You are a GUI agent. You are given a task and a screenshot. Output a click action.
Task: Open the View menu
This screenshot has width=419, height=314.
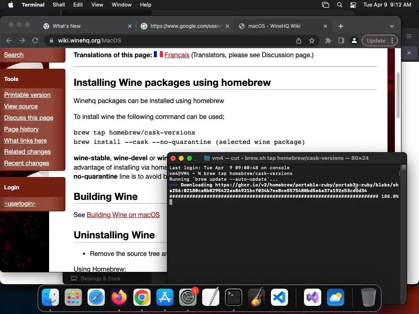(97, 5)
